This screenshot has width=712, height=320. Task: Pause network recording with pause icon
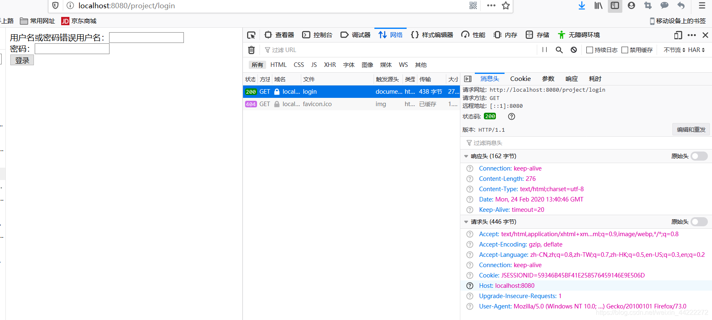545,50
